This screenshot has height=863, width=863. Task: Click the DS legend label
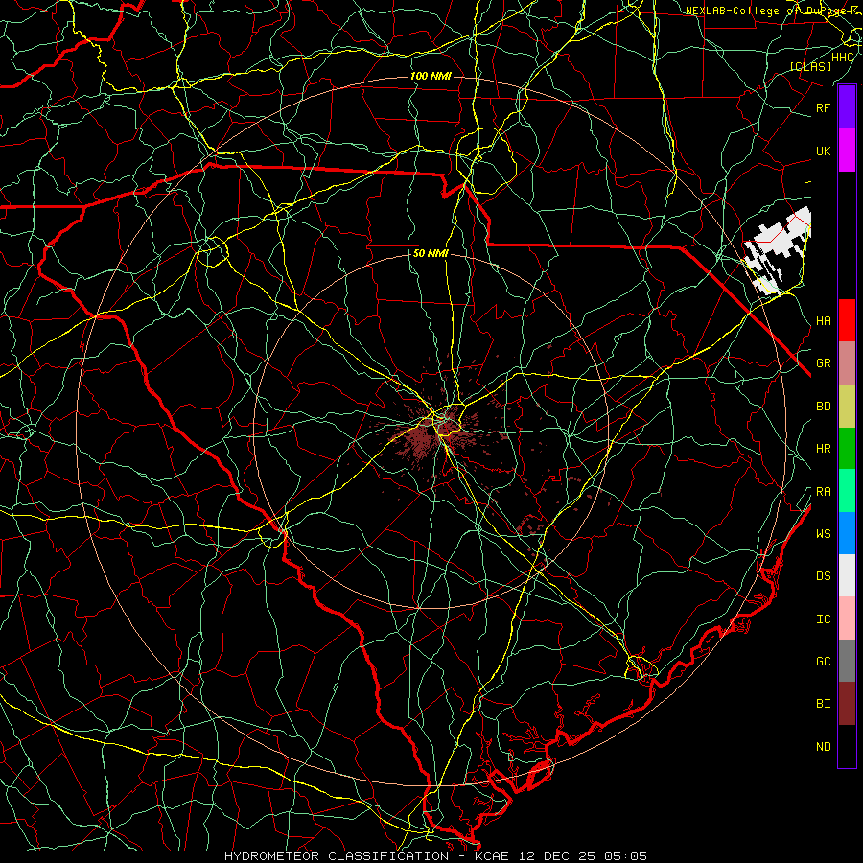click(823, 576)
